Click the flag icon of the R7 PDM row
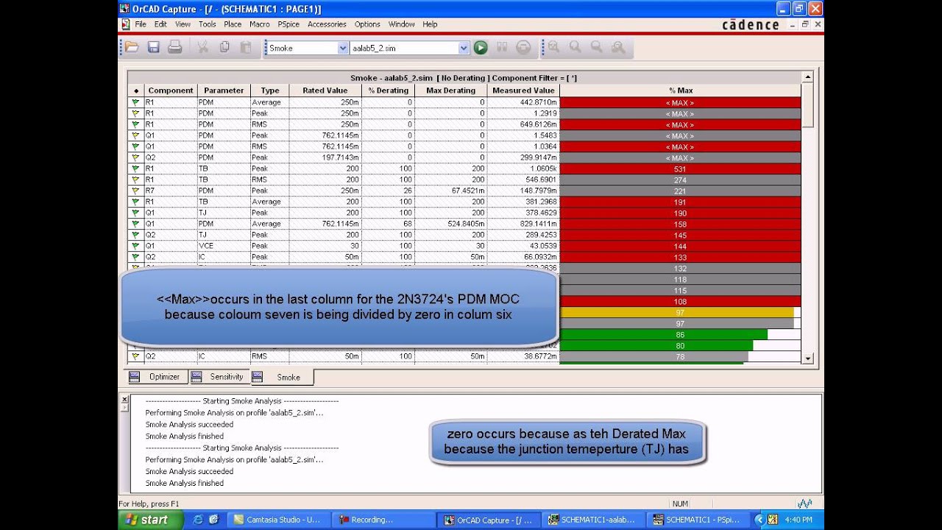 point(135,191)
